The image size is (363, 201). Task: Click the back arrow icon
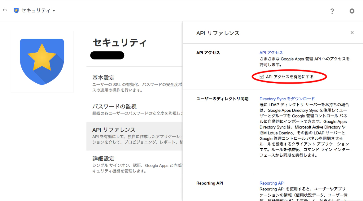(5, 10)
